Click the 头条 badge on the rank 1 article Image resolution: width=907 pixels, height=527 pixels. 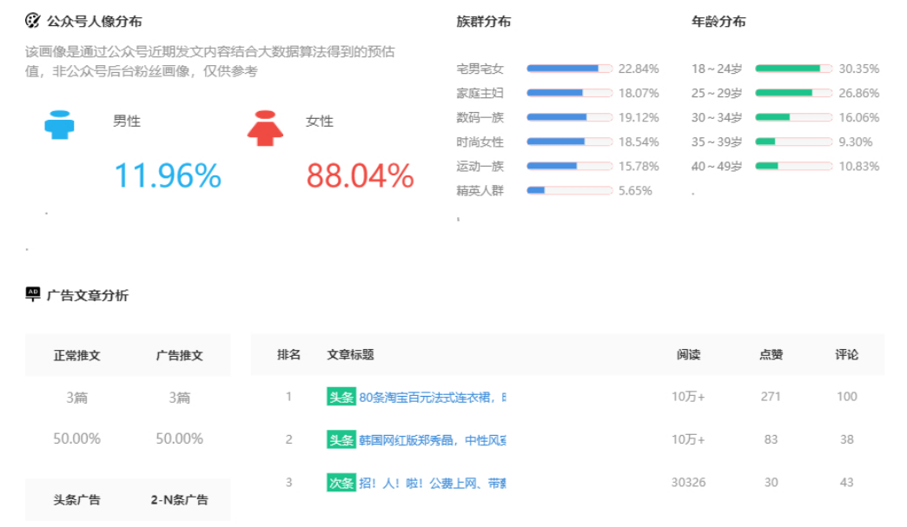pyautogui.click(x=341, y=398)
